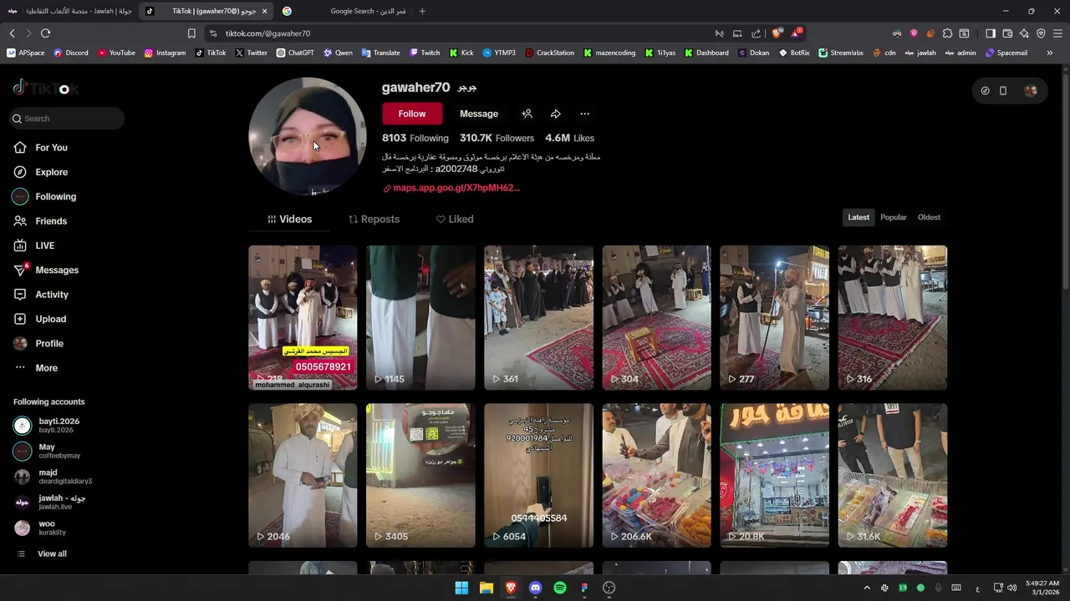Open the browser hamburger main menu

pyautogui.click(x=1057, y=33)
